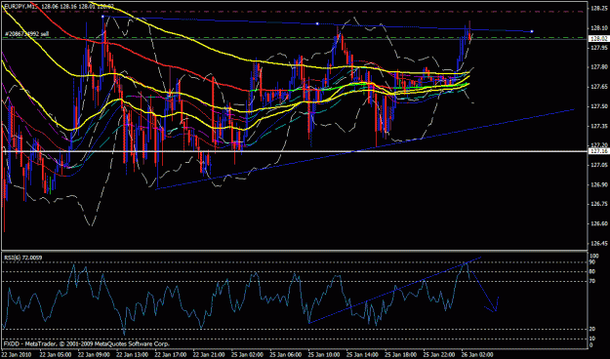Click the RSI 20 level label

pyautogui.click(x=592, y=330)
